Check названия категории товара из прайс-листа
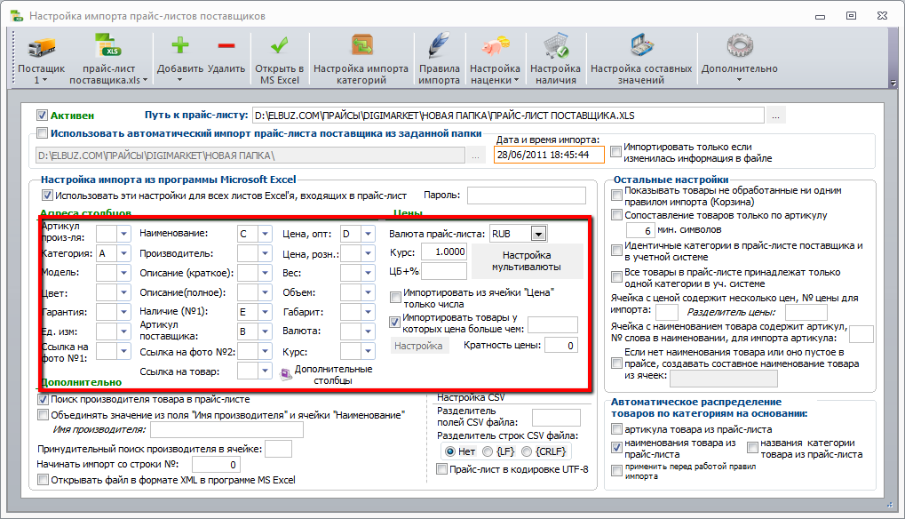905x519 pixels. click(x=752, y=447)
